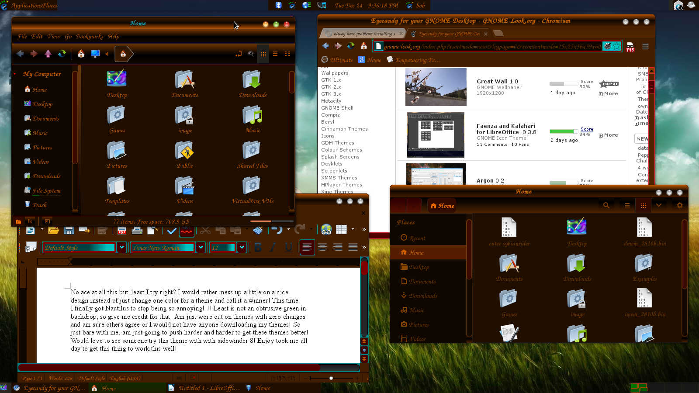The image size is (699, 393).
Task: Click the forward arrow in Nemo file manager
Action: coord(34,54)
